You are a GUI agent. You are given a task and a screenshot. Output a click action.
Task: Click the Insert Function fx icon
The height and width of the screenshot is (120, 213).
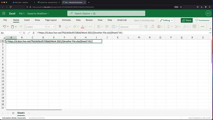click(x=34, y=33)
